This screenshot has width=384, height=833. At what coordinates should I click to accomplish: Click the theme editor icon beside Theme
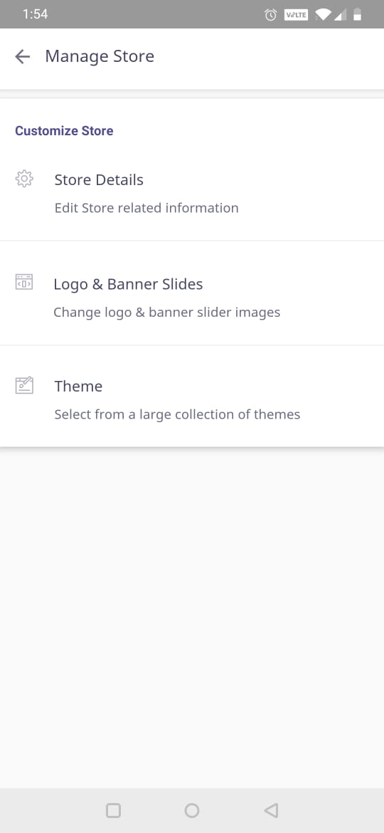click(24, 385)
